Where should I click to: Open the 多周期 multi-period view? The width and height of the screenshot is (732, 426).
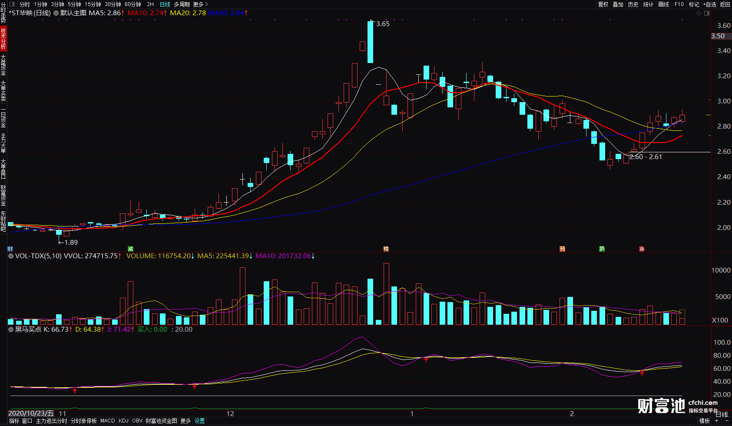(x=182, y=4)
